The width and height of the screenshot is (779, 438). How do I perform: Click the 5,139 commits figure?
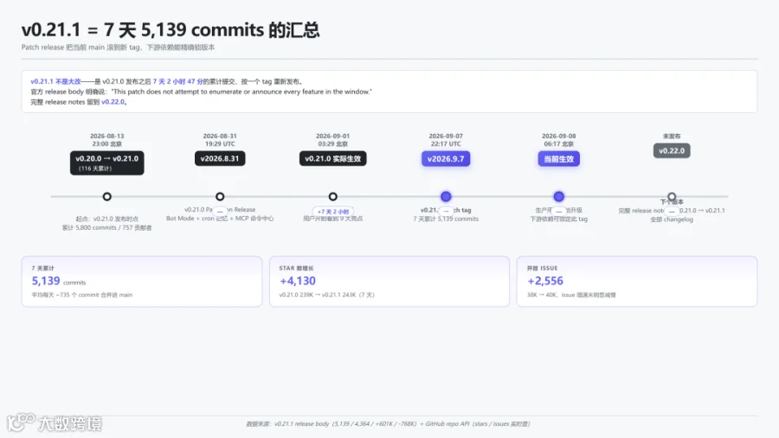click(59, 282)
